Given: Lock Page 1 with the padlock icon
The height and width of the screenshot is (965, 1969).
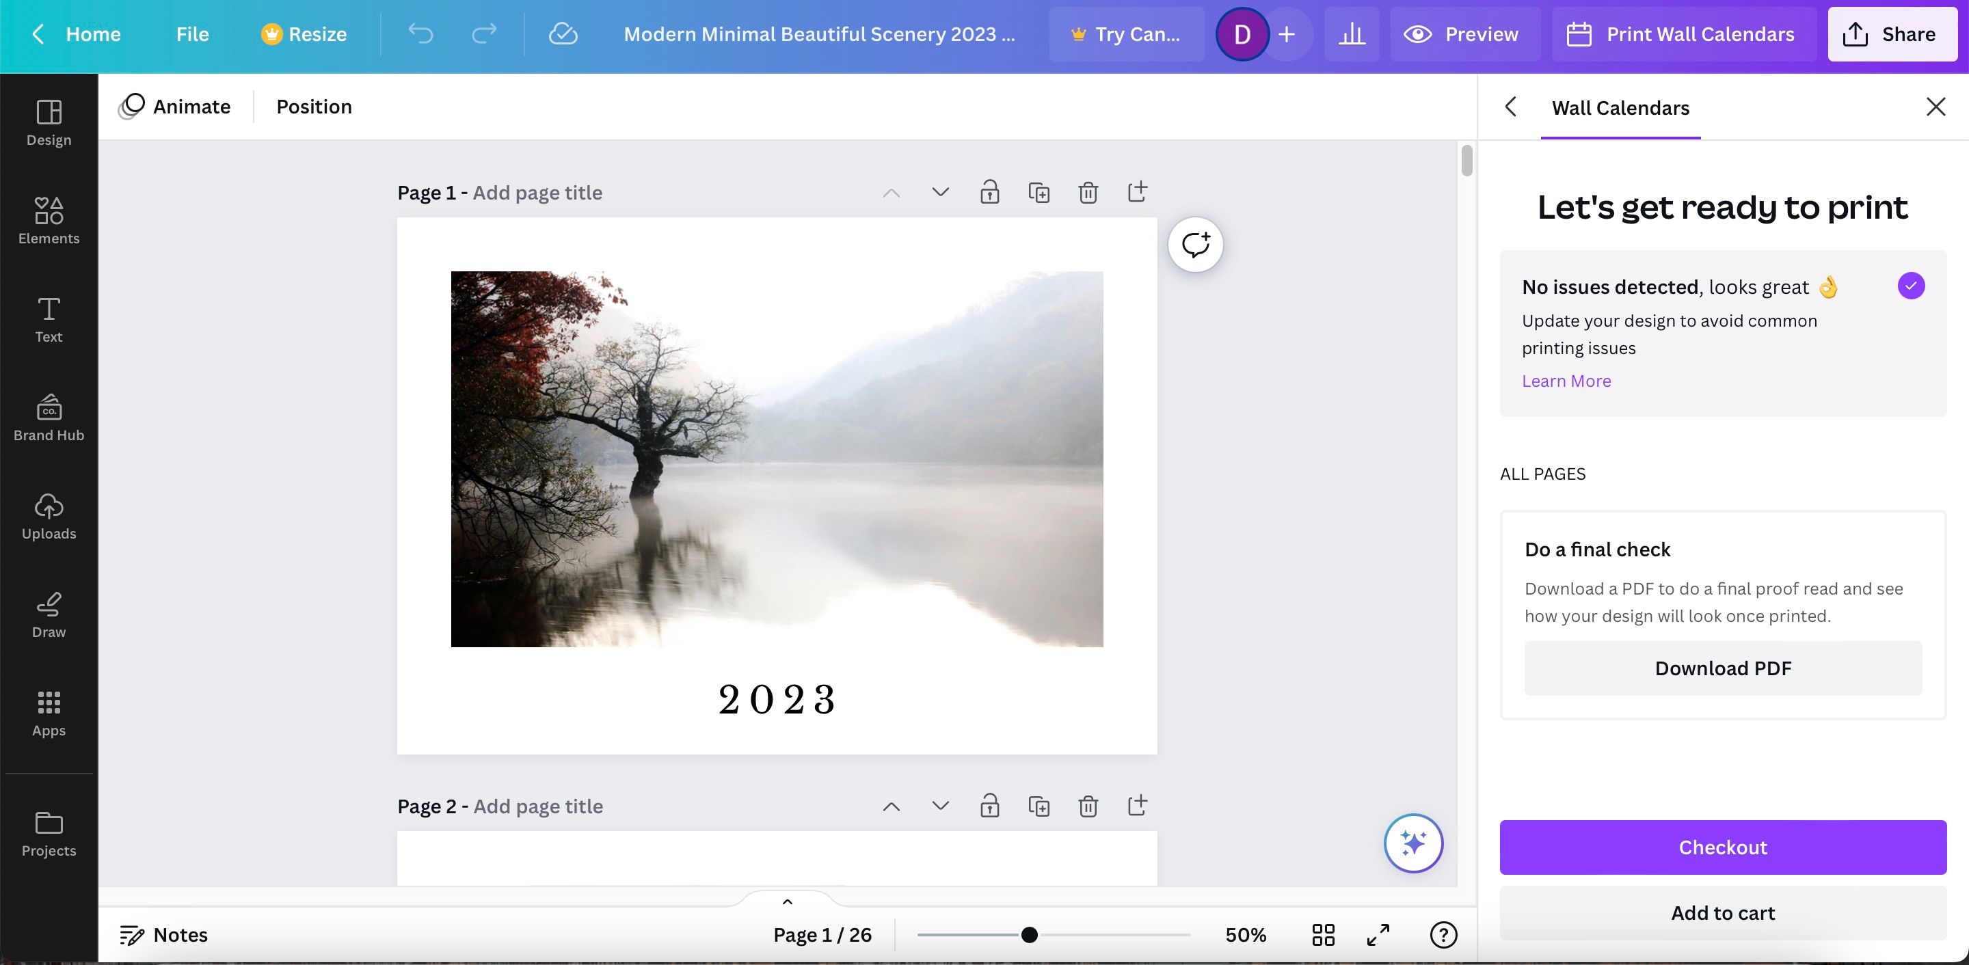Looking at the screenshot, I should [990, 193].
